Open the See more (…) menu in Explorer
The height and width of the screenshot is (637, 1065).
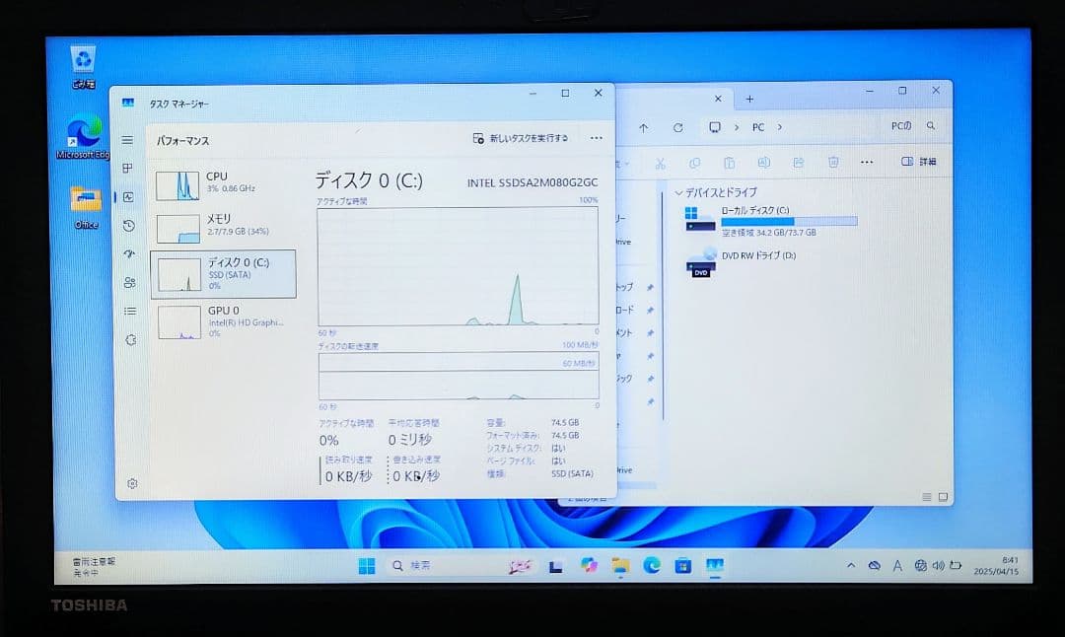867,161
